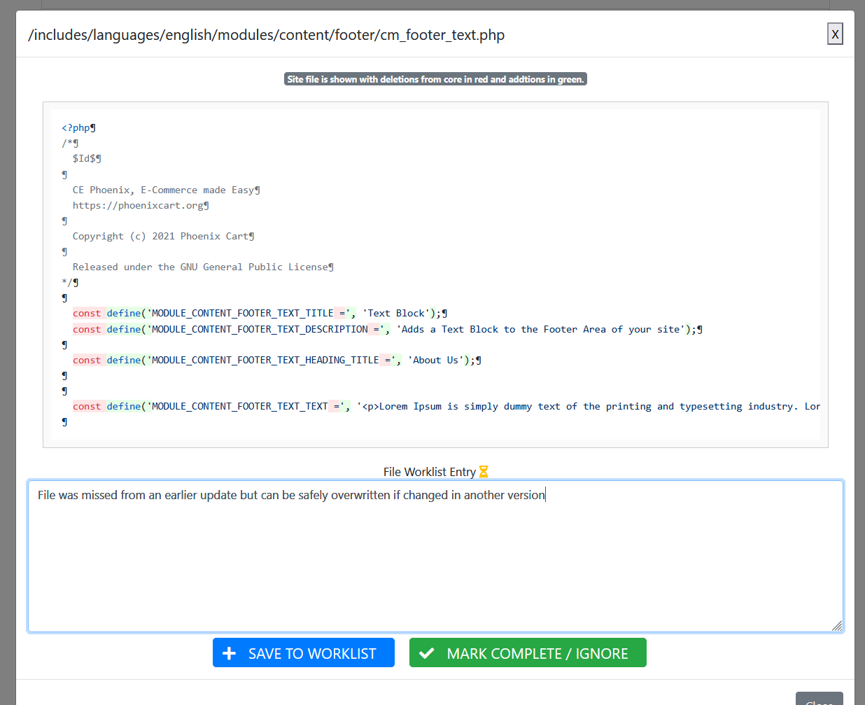Click the partially visible Close button
The image size is (865, 705).
click(819, 699)
